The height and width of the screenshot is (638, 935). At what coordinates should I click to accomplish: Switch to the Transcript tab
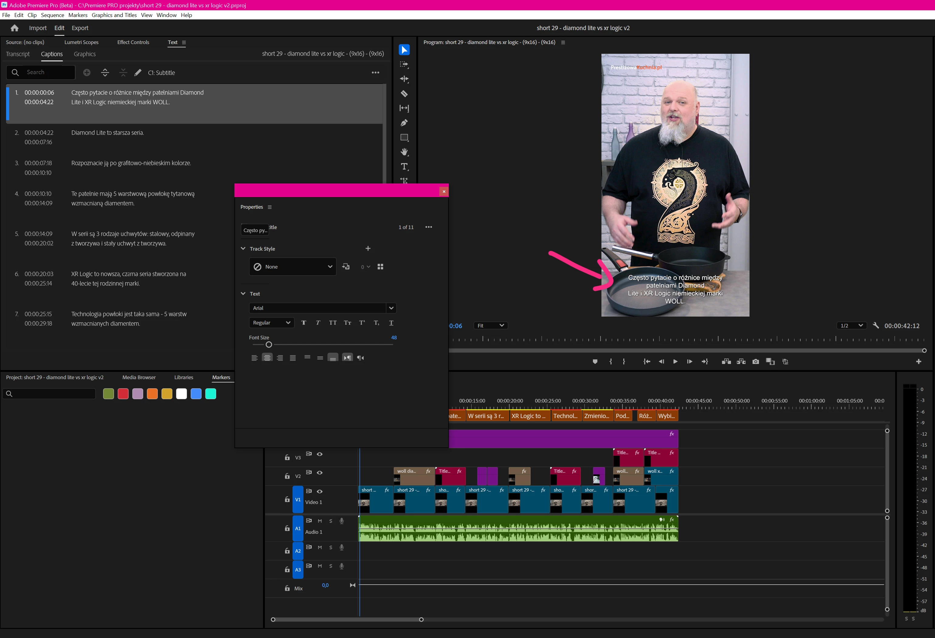click(18, 54)
